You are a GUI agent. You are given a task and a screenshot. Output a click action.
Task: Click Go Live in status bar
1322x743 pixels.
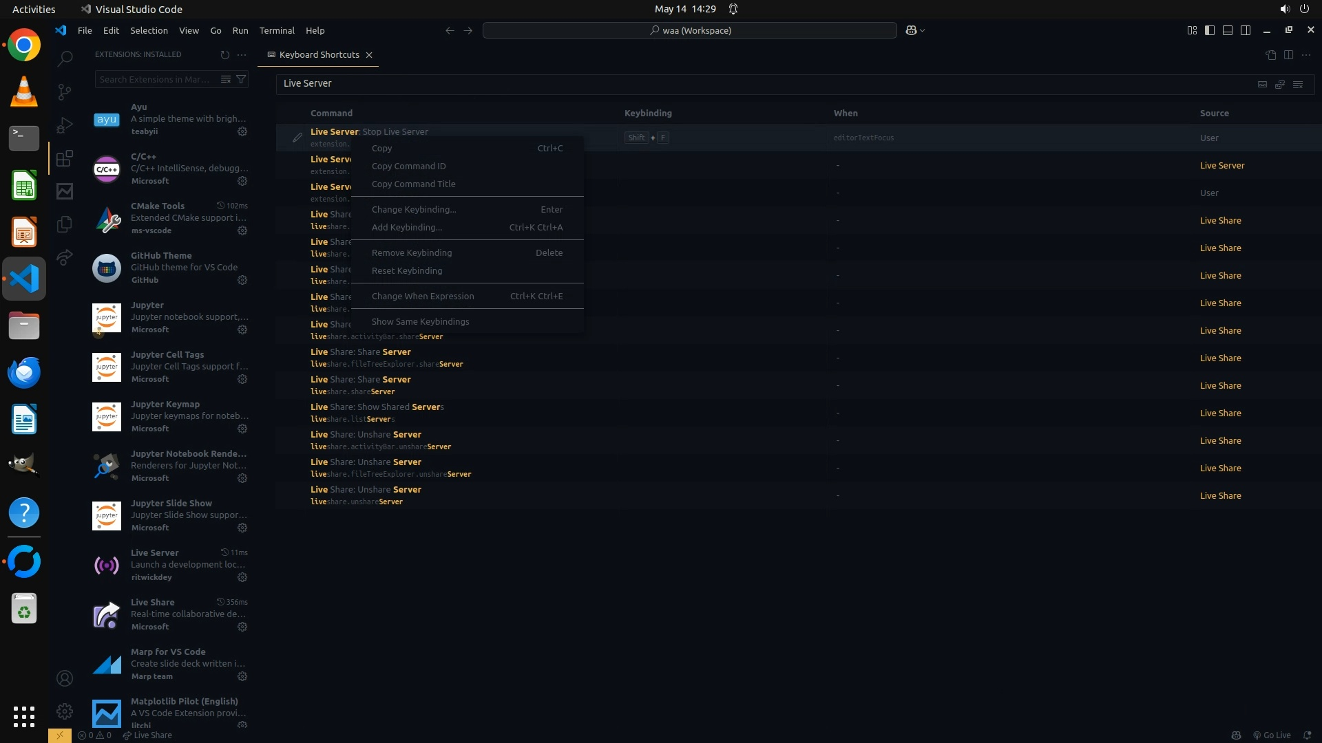pos(1272,735)
